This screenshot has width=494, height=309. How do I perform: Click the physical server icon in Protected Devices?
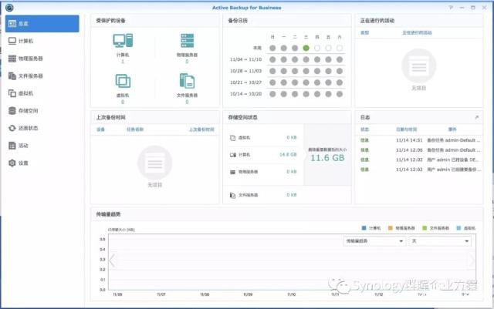[x=187, y=41]
